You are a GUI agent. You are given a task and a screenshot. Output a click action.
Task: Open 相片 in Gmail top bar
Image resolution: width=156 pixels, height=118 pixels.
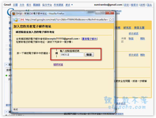(29, 5)
